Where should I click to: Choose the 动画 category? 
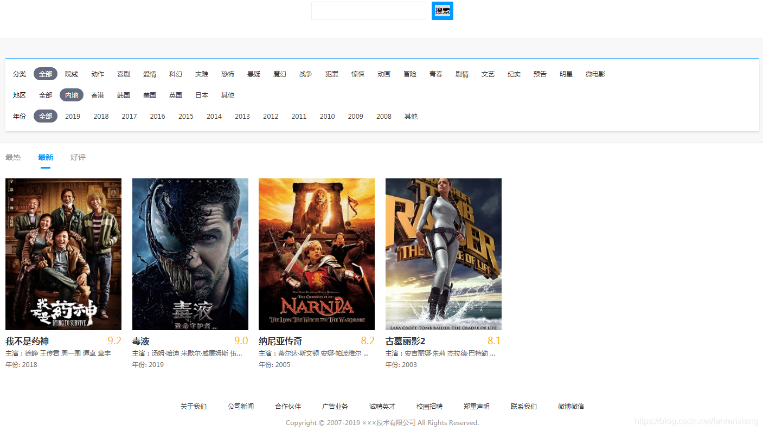pyautogui.click(x=384, y=74)
